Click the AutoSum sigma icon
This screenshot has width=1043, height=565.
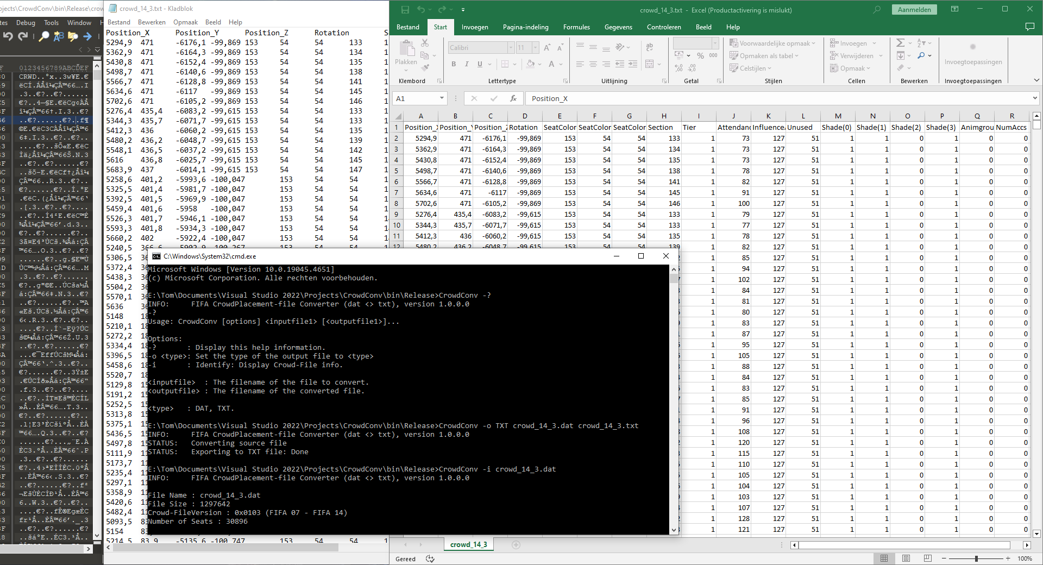point(901,43)
